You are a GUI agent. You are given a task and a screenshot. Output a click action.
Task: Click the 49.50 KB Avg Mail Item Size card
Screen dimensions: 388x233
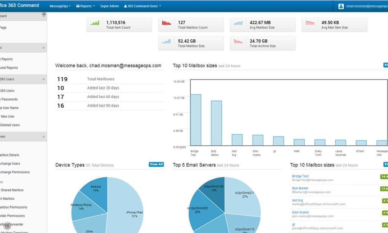334,25
